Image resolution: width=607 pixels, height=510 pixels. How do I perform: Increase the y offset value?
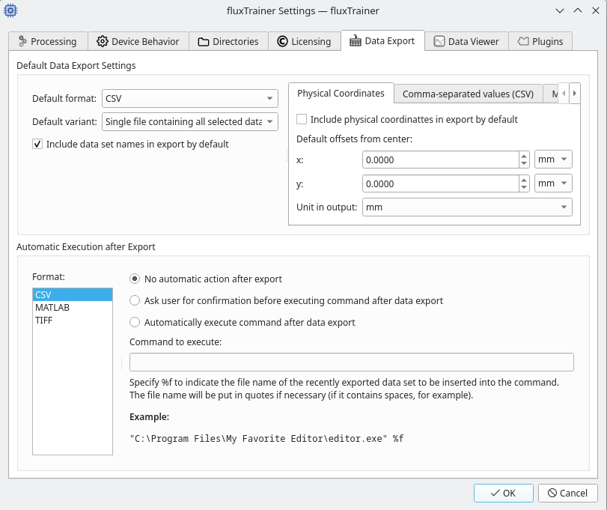click(524, 180)
